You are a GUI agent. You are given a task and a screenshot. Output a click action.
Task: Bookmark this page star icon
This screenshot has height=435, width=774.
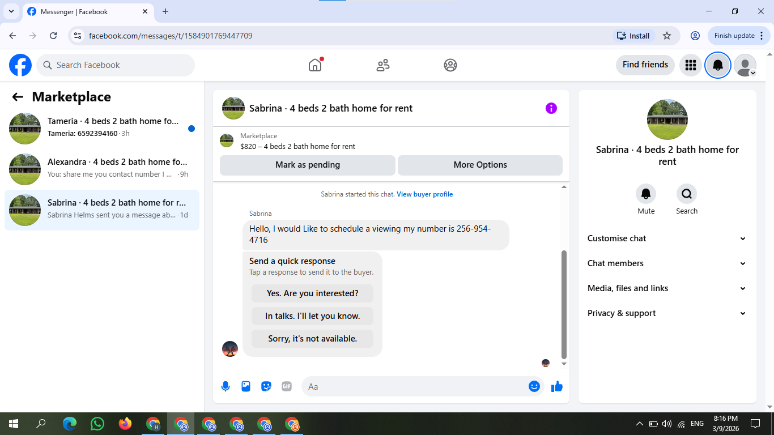667,36
